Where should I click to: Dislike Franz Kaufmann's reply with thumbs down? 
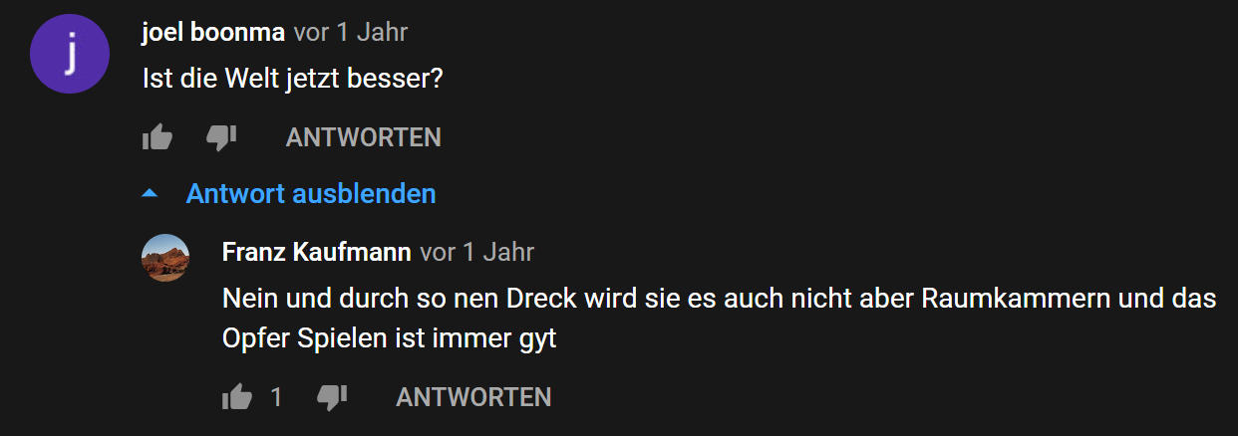[331, 398]
